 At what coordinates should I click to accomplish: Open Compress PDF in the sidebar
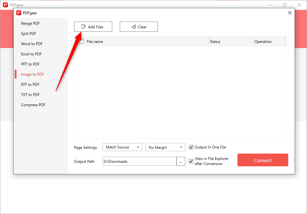(x=33, y=105)
